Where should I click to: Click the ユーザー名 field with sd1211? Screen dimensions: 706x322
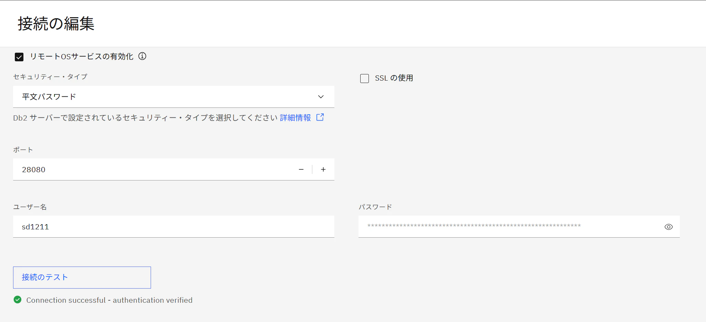point(174,227)
